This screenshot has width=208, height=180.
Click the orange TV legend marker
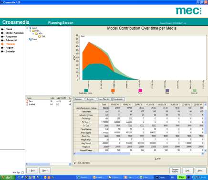point(113,90)
